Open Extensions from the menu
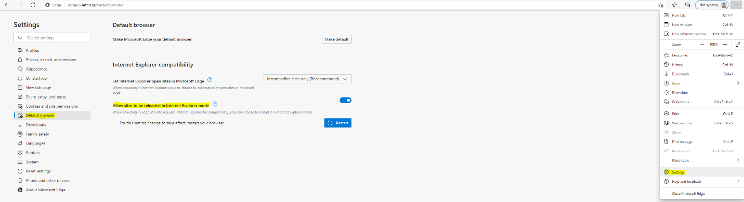This screenshot has height=202, width=744. [x=701, y=93]
